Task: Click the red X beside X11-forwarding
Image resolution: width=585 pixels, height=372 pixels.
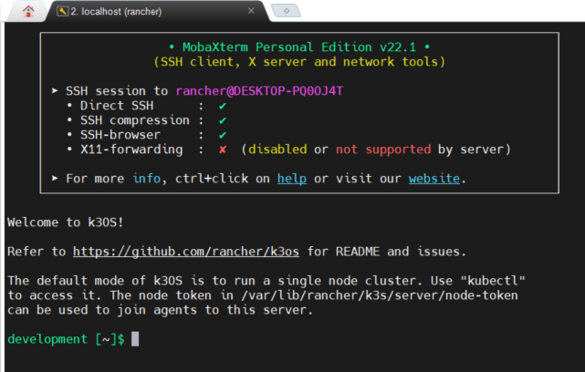Action: tap(222, 150)
